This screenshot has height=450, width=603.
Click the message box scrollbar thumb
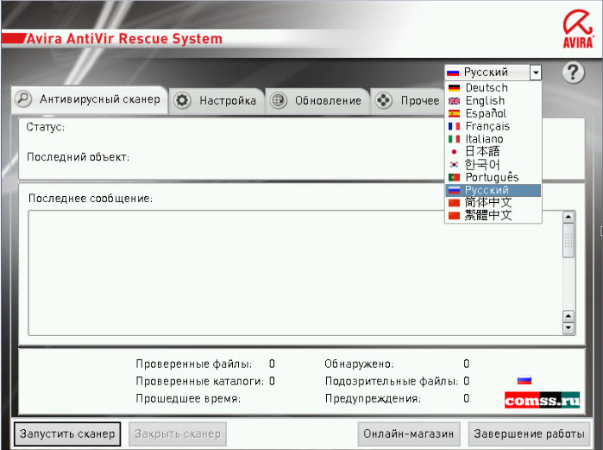coord(568,241)
